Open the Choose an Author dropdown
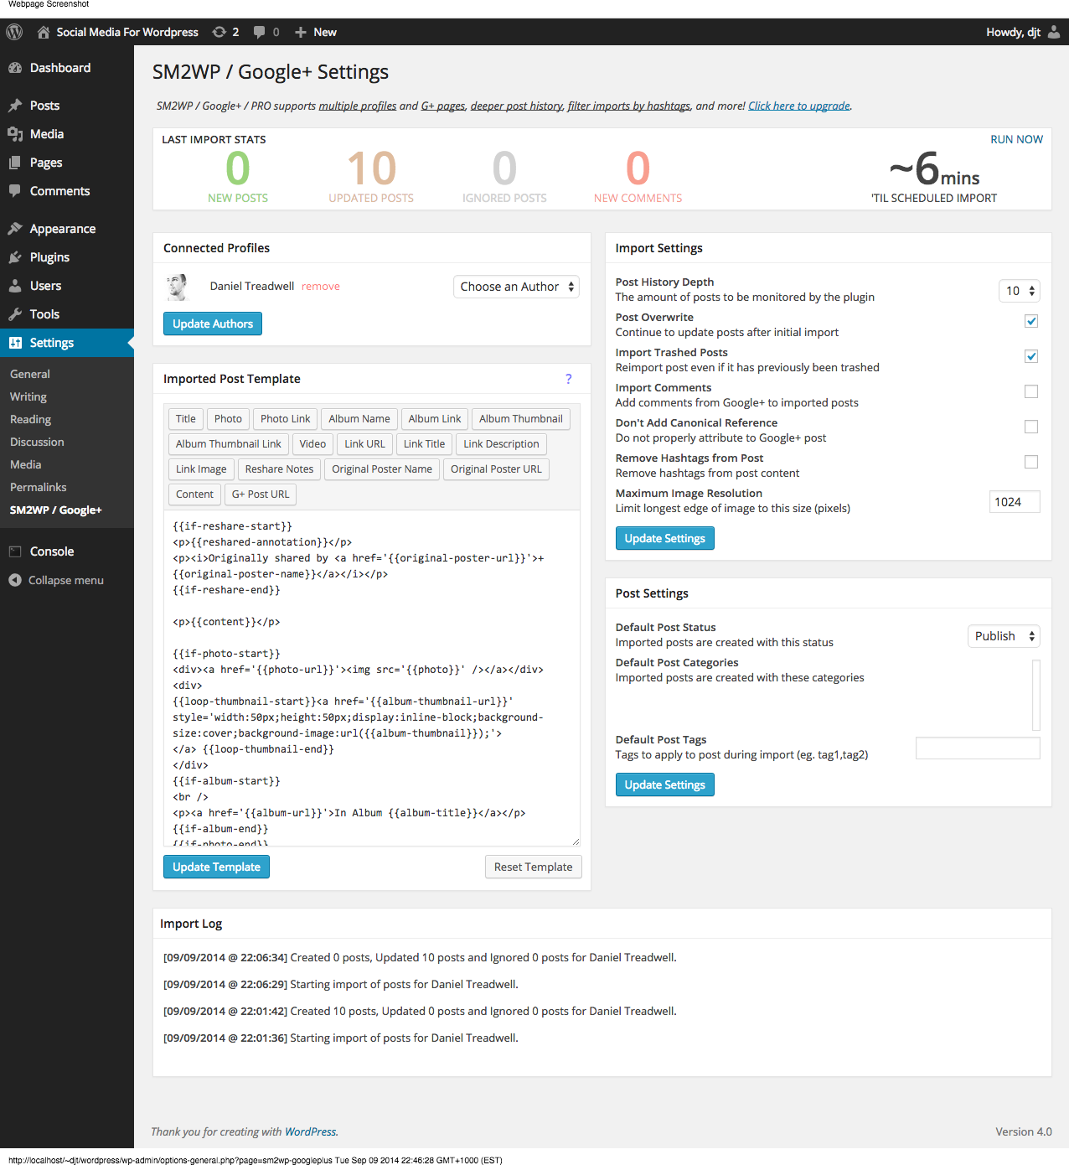The height and width of the screenshot is (1165, 1069). click(x=516, y=287)
